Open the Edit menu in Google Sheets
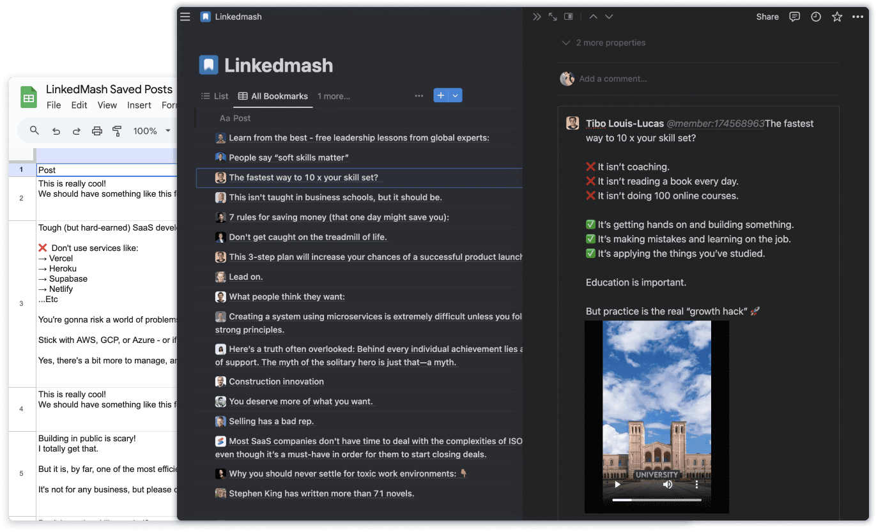The image size is (876, 532). 79,105
